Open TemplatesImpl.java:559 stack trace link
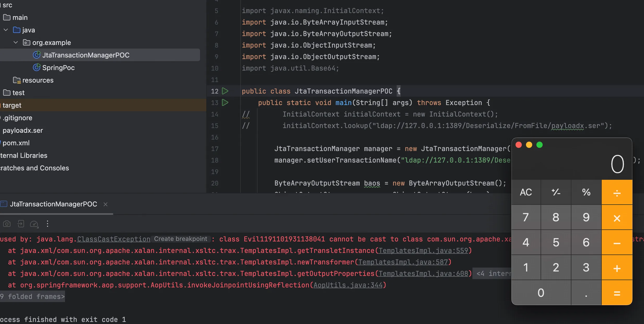 423,251
